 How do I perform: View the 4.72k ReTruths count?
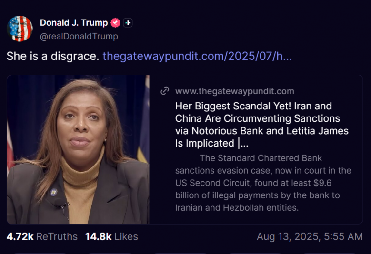tap(20, 236)
